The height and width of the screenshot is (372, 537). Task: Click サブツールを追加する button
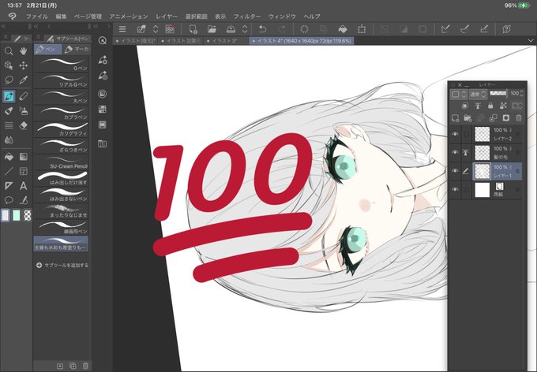(62, 265)
